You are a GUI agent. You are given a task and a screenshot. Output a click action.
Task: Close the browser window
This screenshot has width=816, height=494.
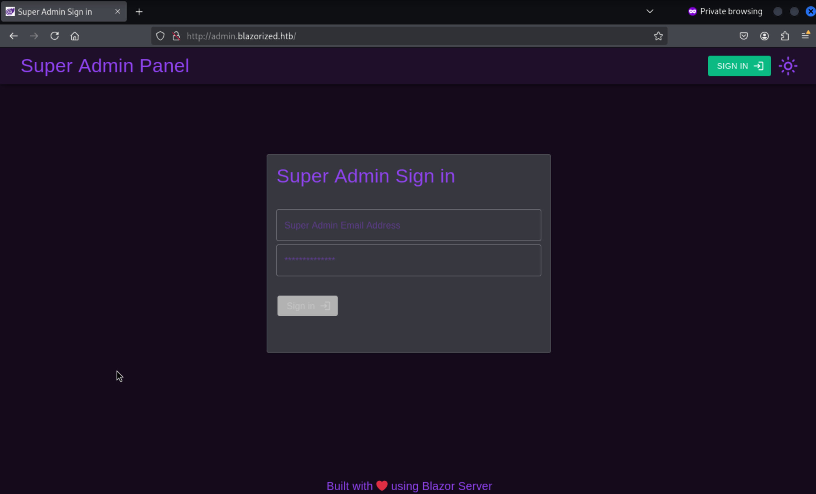click(x=810, y=12)
